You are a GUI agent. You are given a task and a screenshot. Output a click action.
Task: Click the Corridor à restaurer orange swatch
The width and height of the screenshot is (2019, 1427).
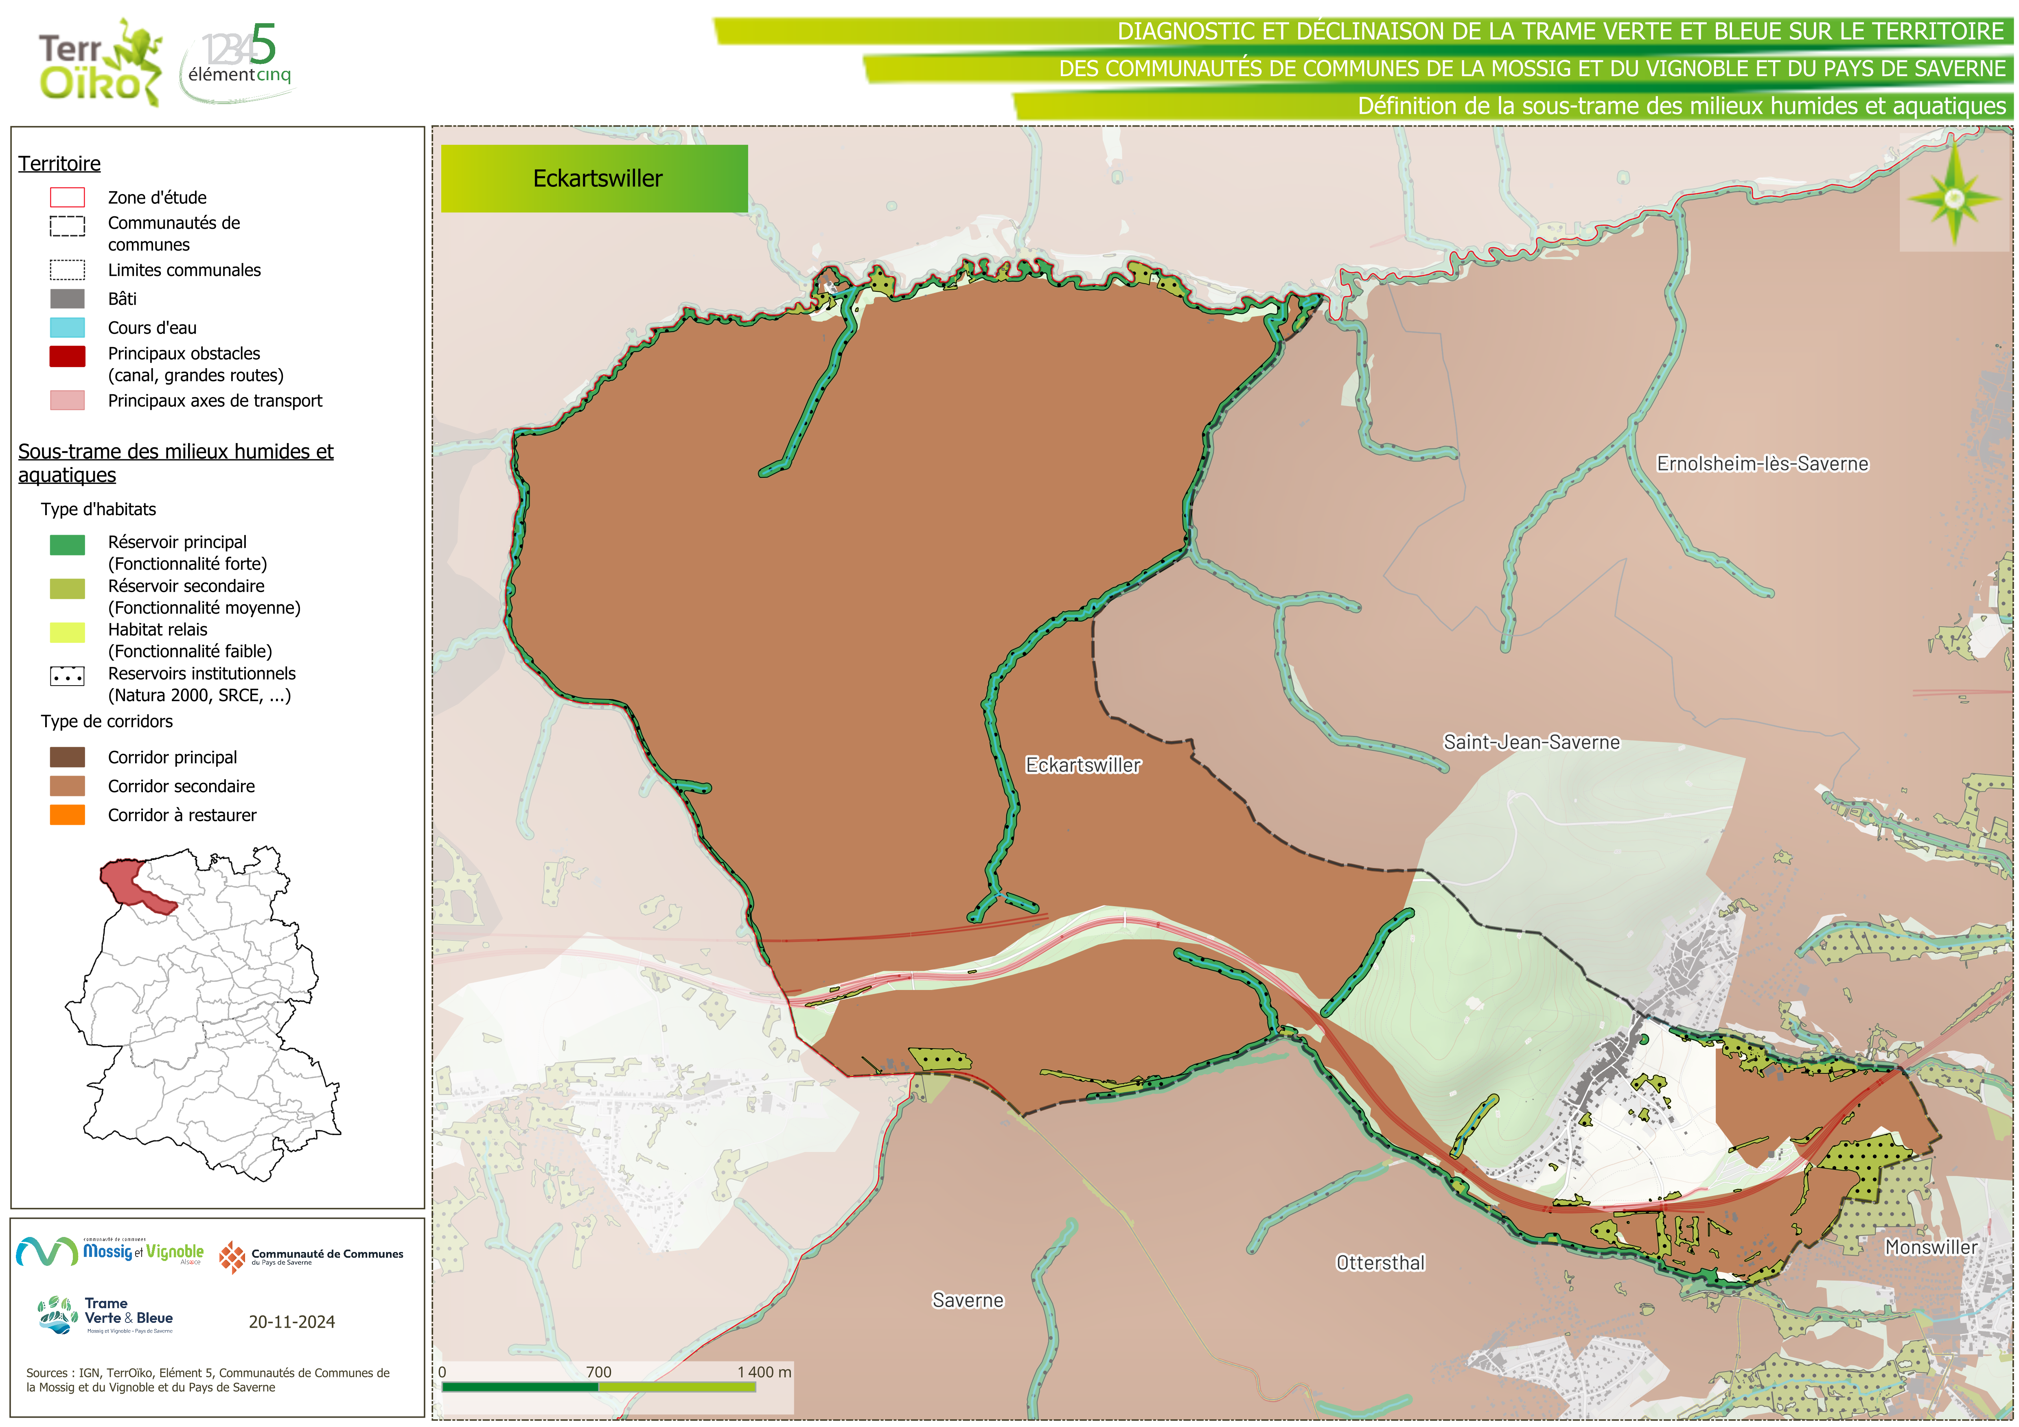(67, 815)
